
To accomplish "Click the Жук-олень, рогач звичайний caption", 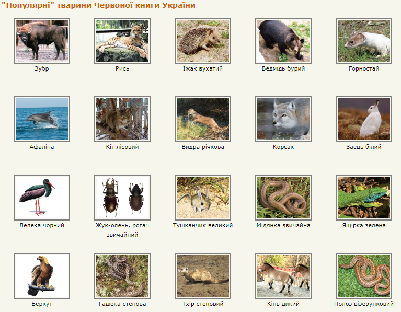I will [122, 230].
